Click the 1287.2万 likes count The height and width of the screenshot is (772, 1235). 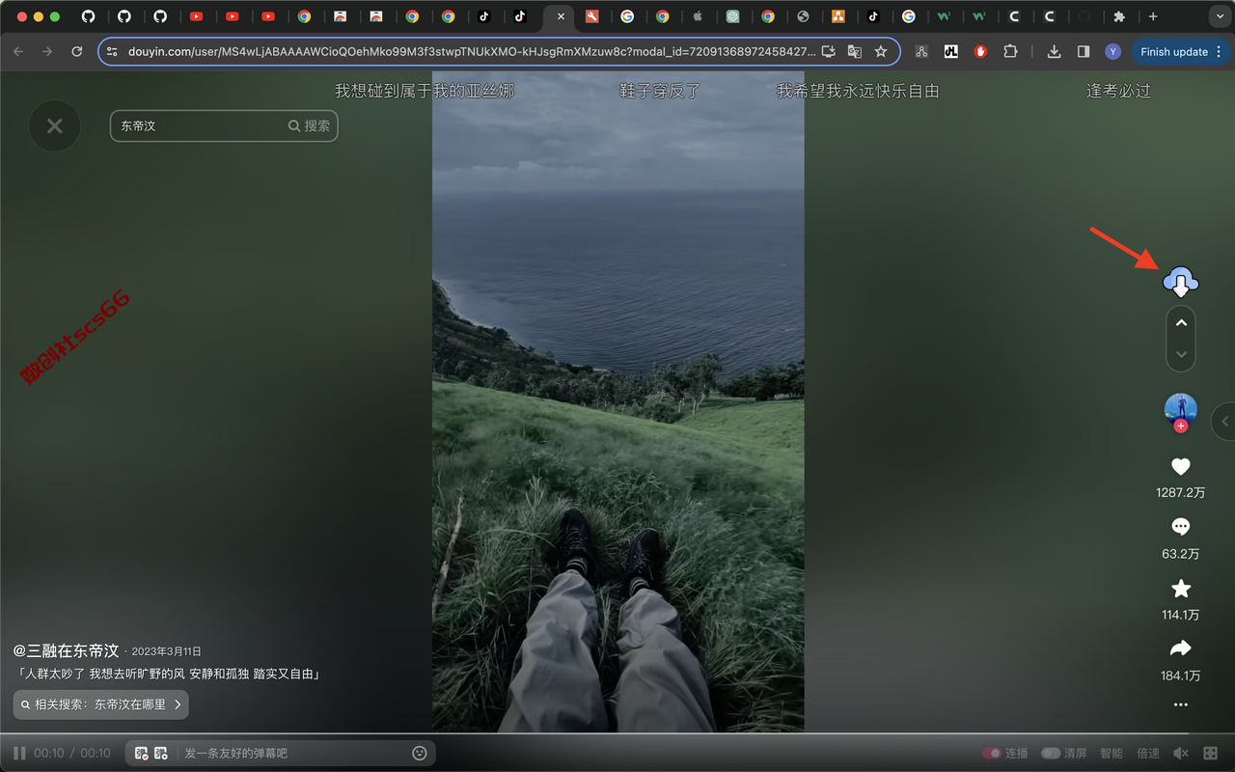click(x=1180, y=492)
